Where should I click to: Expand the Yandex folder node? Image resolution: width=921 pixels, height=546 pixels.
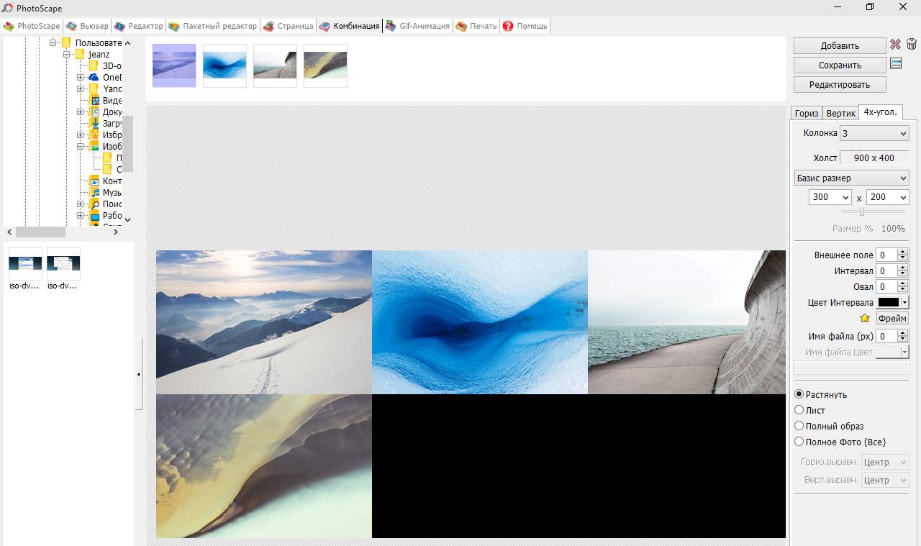[x=81, y=88]
